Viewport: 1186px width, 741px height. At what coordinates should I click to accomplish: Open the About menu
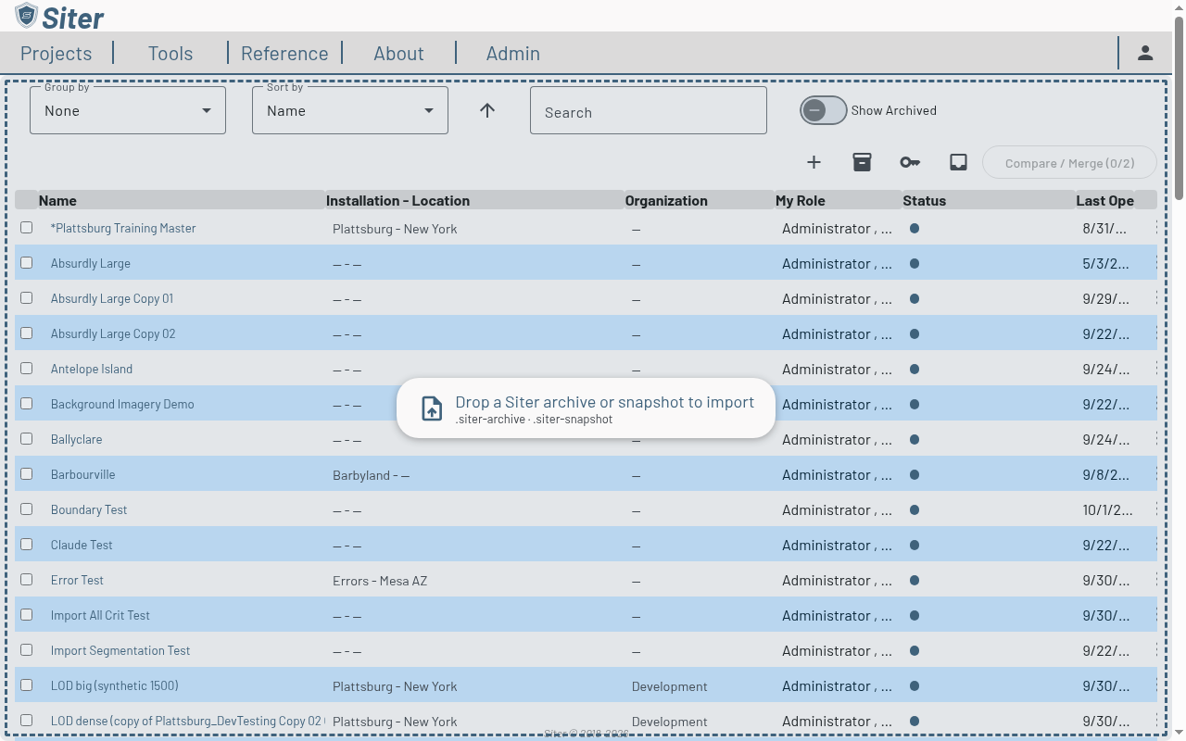point(398,53)
